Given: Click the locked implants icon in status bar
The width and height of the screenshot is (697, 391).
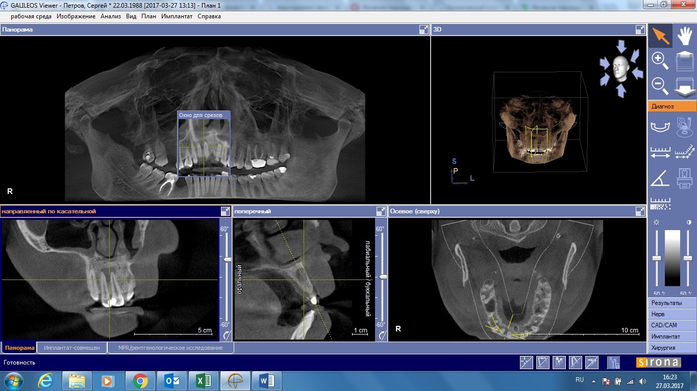Looking at the screenshot, I should (613, 362).
